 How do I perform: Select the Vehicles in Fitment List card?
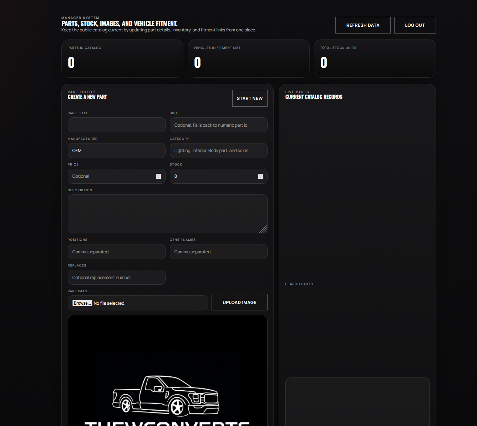pyautogui.click(x=249, y=59)
